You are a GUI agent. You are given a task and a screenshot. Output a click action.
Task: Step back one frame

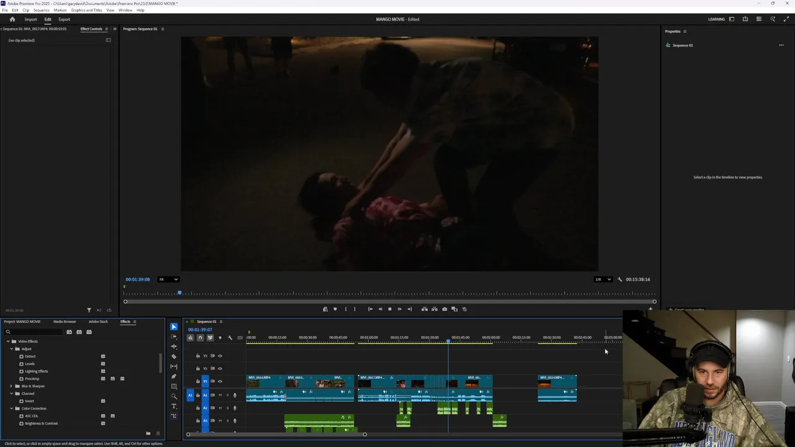tap(380, 309)
